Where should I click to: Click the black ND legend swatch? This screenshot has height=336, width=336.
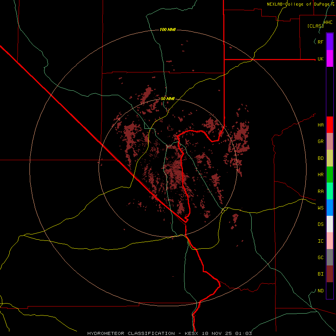click(x=330, y=290)
